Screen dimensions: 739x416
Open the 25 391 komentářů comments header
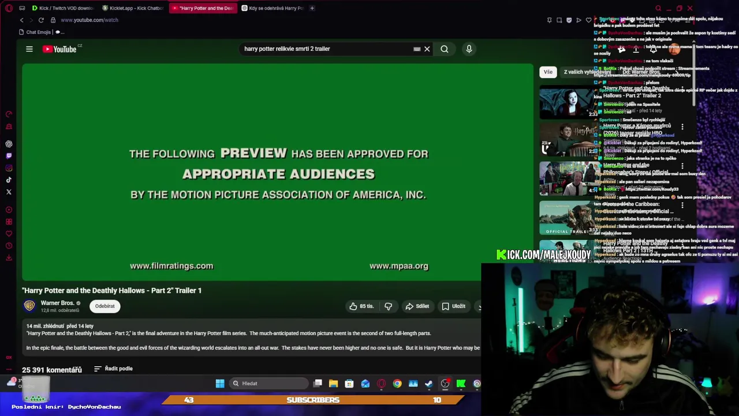point(52,370)
